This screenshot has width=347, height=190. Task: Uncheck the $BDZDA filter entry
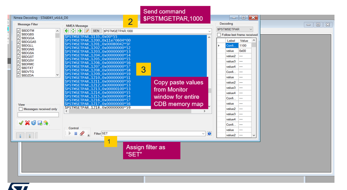tap(19, 75)
